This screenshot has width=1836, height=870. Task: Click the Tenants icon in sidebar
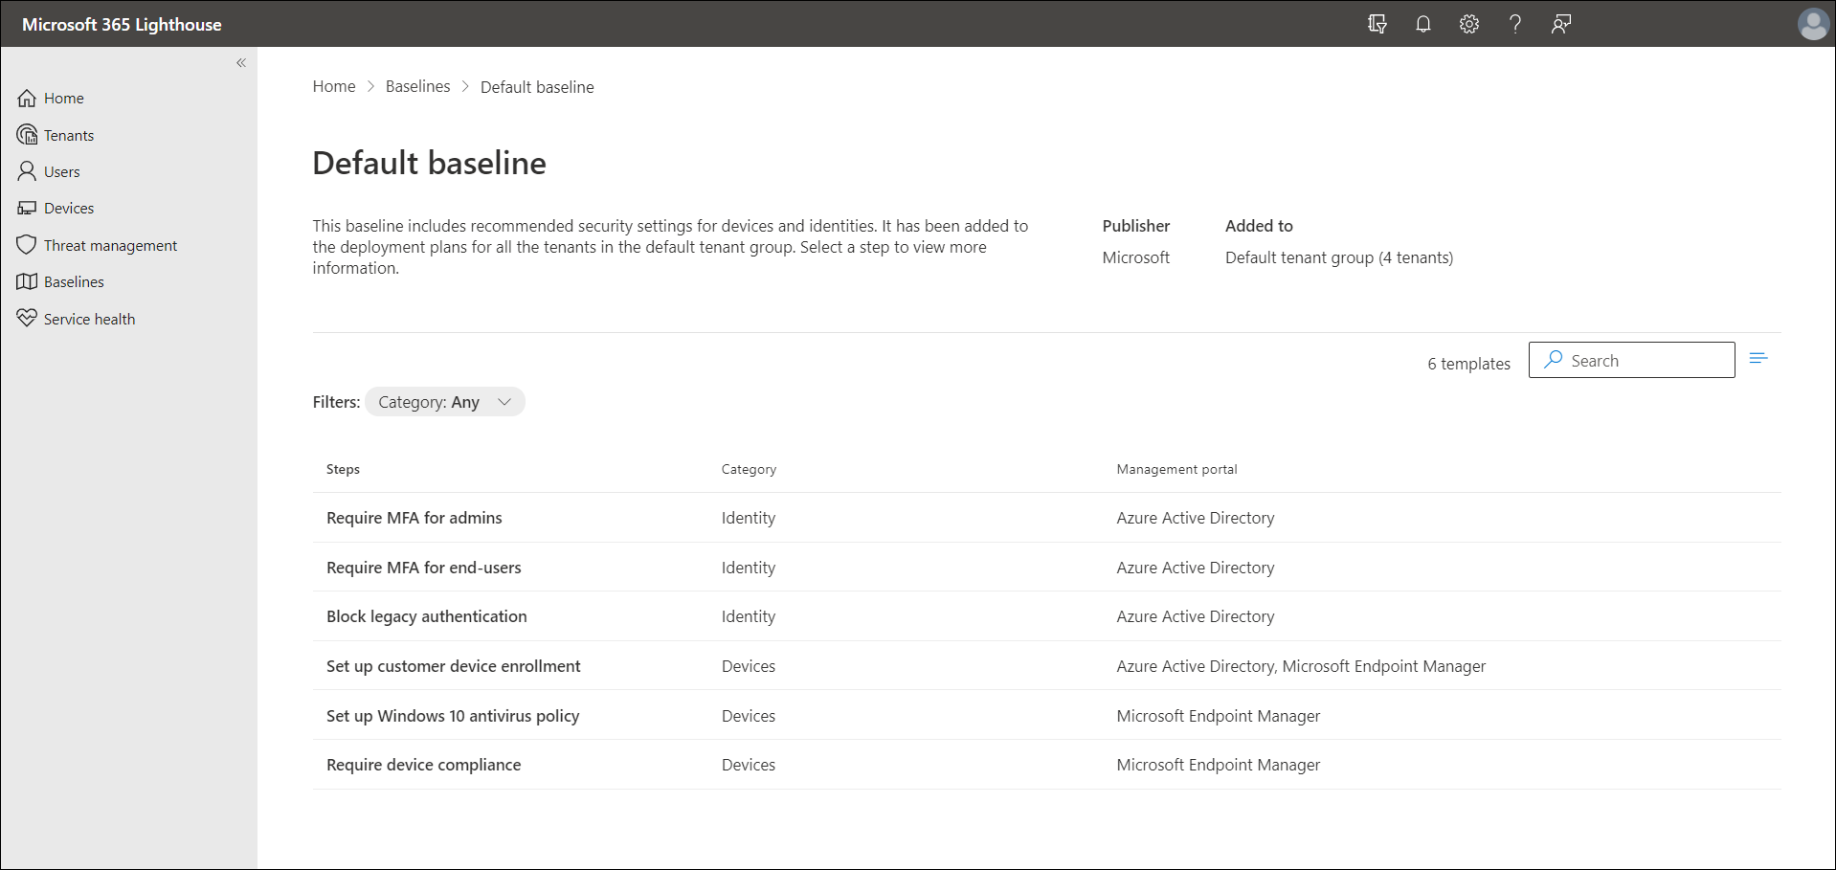[27, 135]
